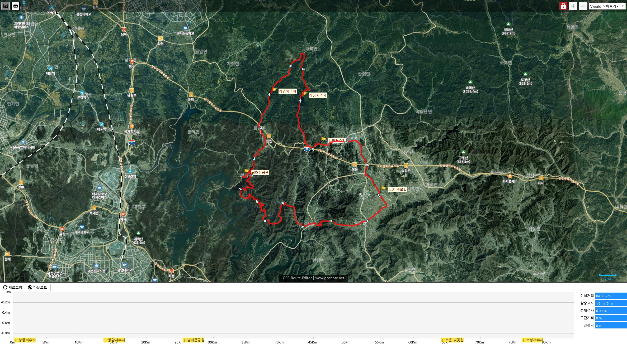Image resolution: width=627 pixels, height=349 pixels.
Task: Zoom in with the plus button
Action: point(573,6)
